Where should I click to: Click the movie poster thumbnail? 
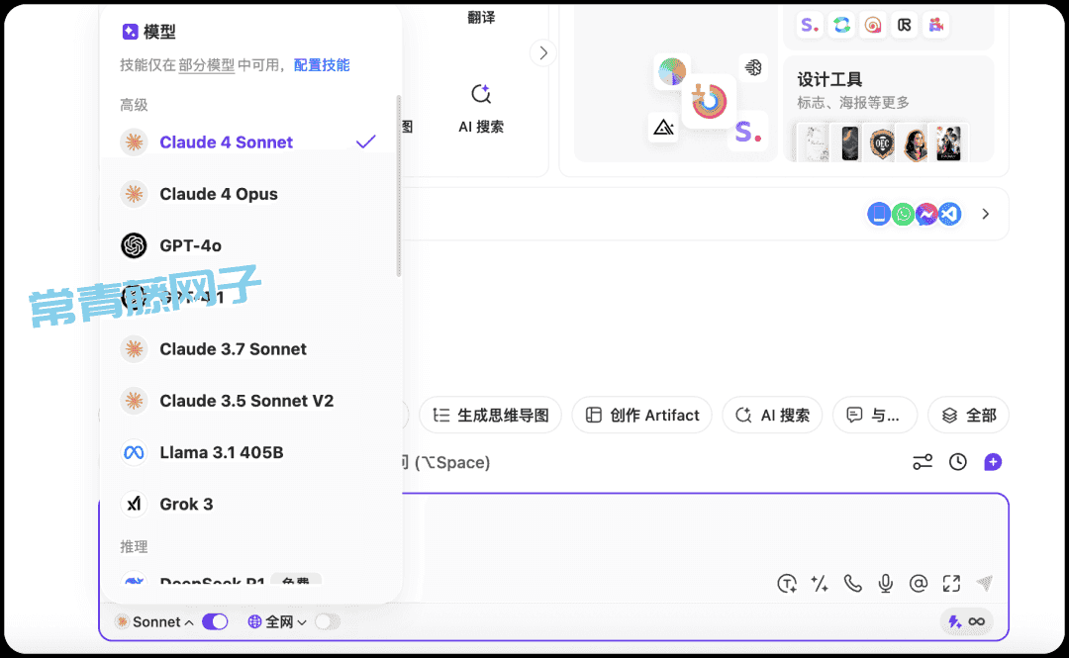click(949, 143)
